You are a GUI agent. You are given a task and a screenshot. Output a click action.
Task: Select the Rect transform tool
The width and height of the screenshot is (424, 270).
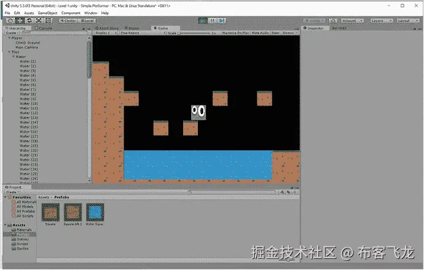click(x=48, y=20)
